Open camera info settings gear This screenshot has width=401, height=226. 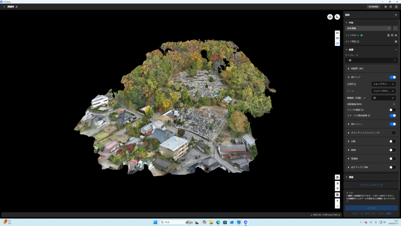point(396,41)
